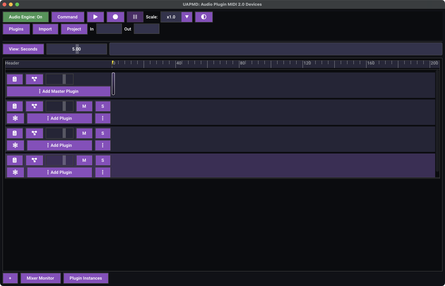445x286 pixels.
Task: Show the Plugin Instances panel
Action: pyautogui.click(x=86, y=278)
